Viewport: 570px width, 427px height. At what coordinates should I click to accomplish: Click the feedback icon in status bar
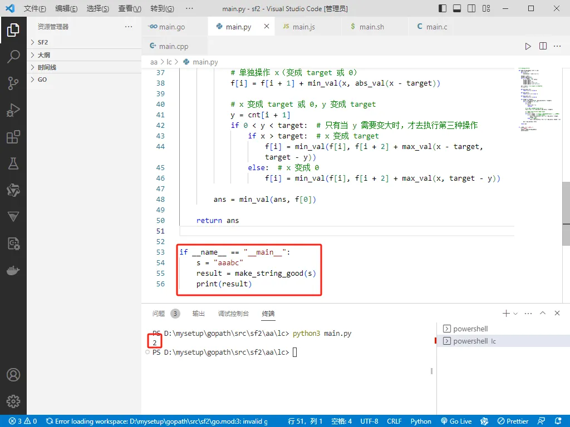[541, 421]
